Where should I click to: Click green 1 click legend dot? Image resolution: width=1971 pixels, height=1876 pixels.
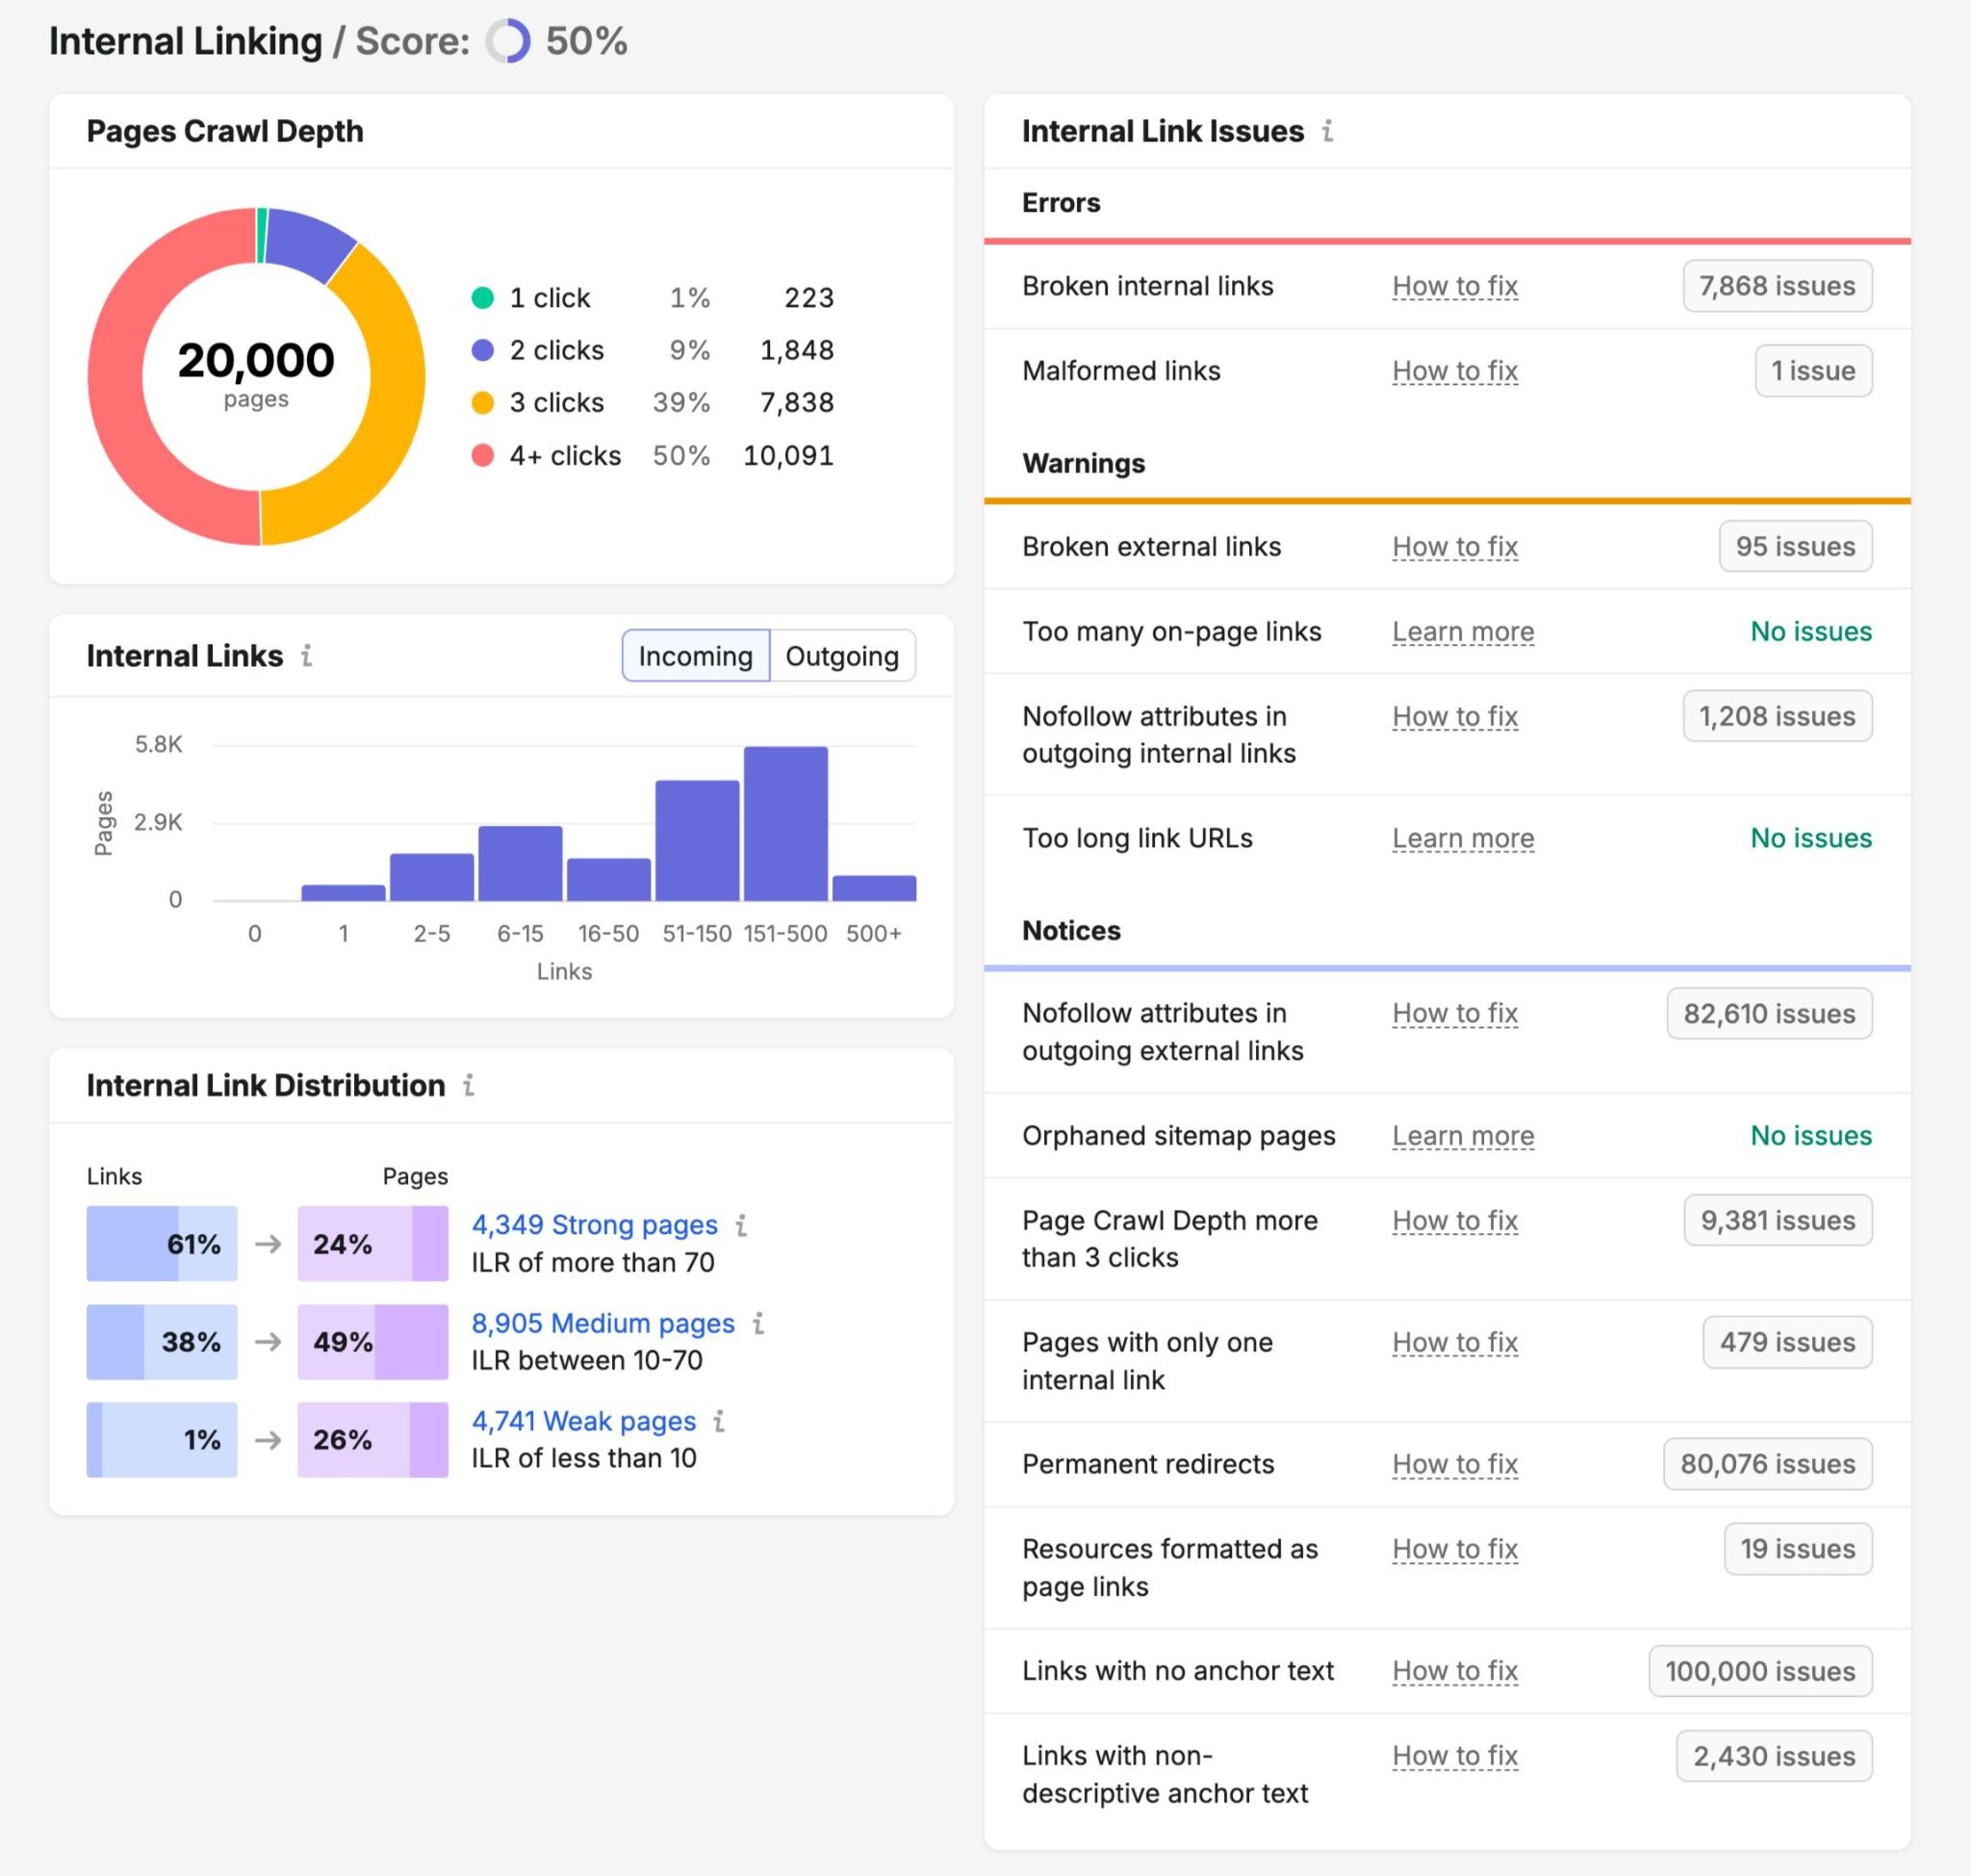coord(482,297)
